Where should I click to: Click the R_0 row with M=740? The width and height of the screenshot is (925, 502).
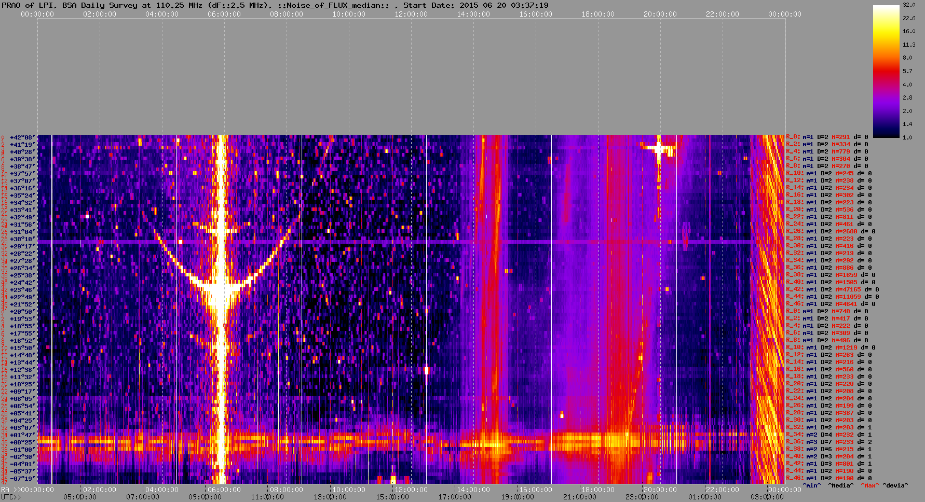[x=827, y=312]
